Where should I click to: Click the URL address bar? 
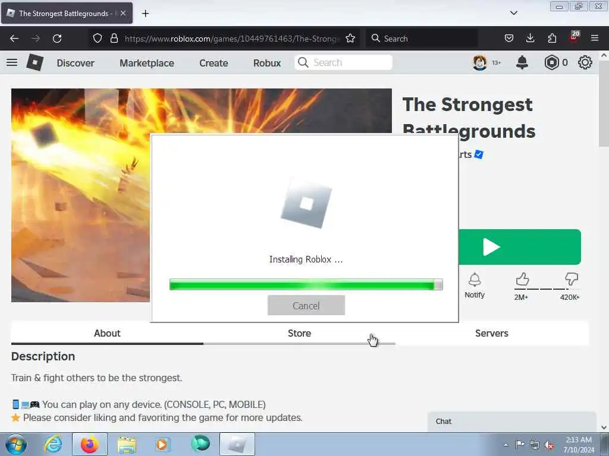pyautogui.click(x=232, y=39)
